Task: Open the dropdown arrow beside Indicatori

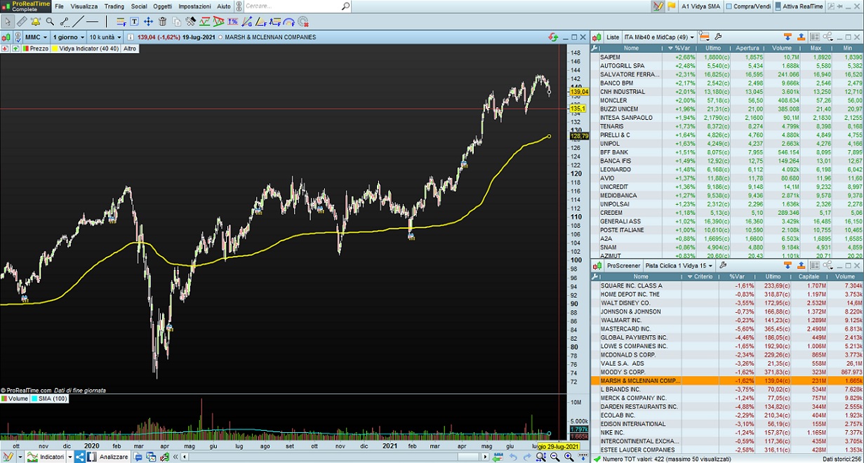Action: pyautogui.click(x=69, y=457)
